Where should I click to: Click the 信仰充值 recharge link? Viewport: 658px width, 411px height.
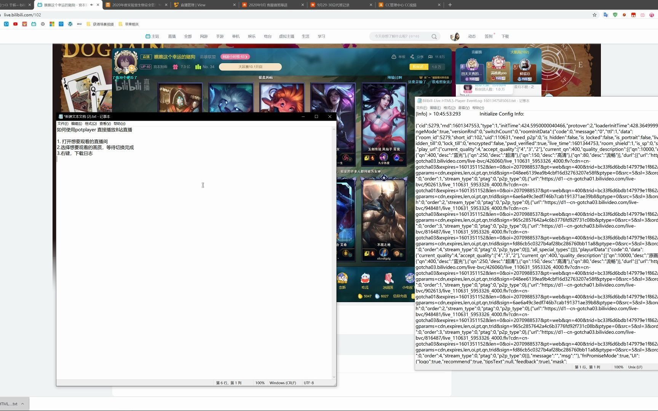(x=400, y=296)
